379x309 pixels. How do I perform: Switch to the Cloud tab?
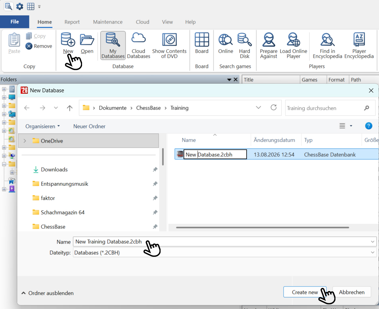click(142, 22)
